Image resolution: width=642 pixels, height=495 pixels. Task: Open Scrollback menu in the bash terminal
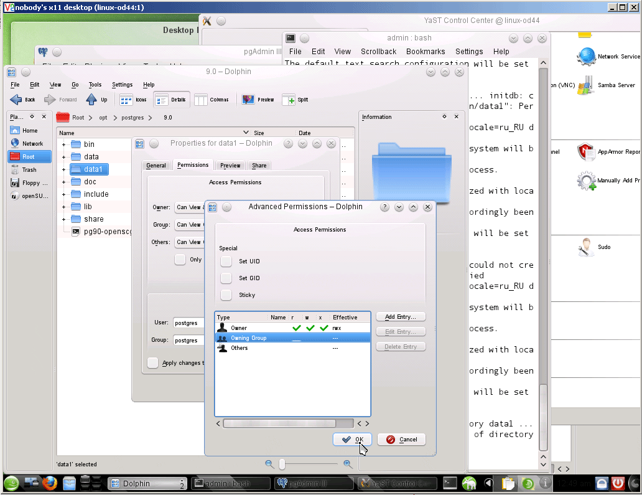point(378,52)
